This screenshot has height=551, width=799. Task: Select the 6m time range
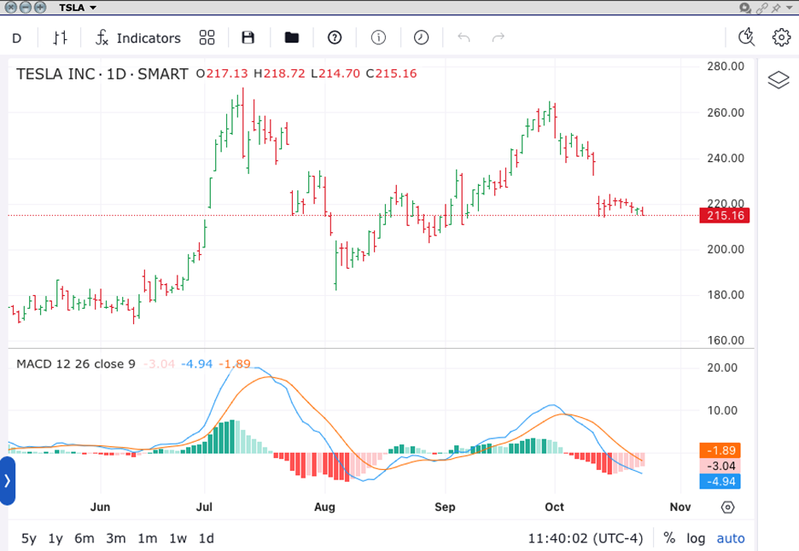(85, 538)
